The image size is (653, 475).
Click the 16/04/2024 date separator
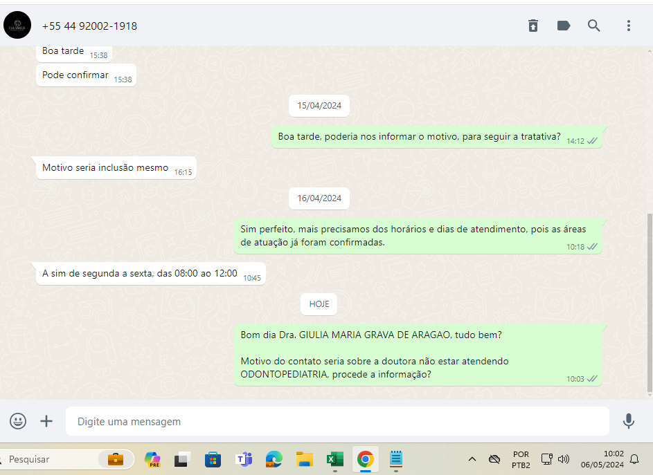coord(319,198)
